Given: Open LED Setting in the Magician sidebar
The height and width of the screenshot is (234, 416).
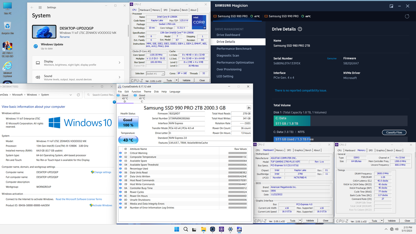Looking at the screenshot, I should click(x=225, y=76).
